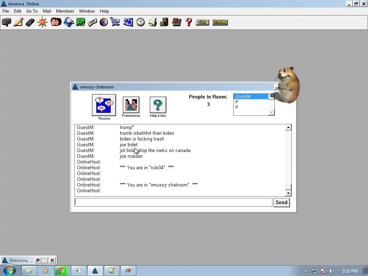Click the What's Hot starburst icon
The height and width of the screenshot is (276, 368).
point(42,22)
